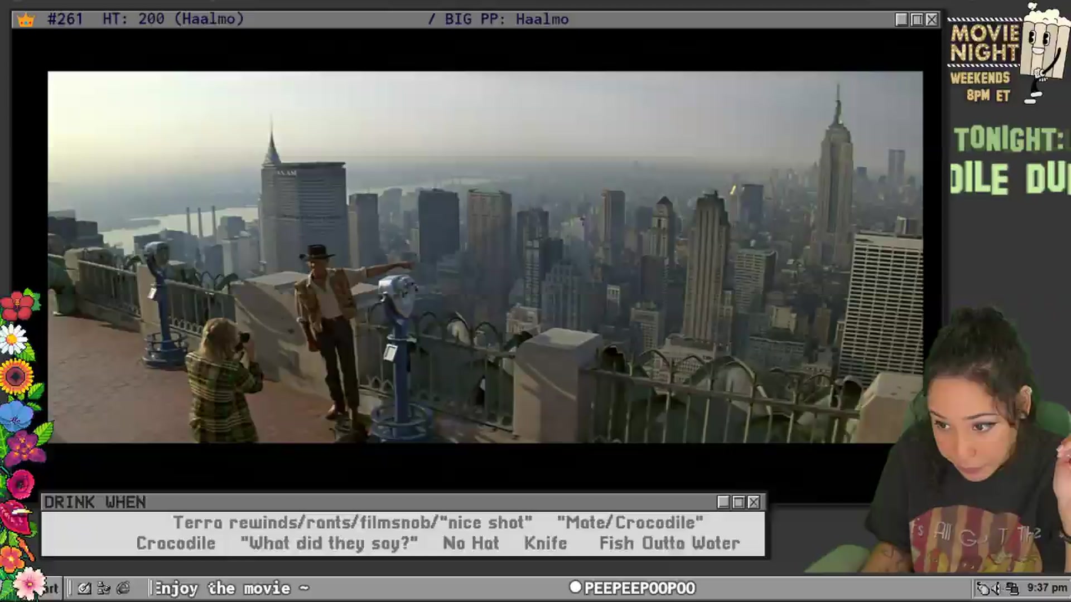Click the "TONIGHT:" banner text
This screenshot has height=602, width=1071.
click(x=1009, y=139)
